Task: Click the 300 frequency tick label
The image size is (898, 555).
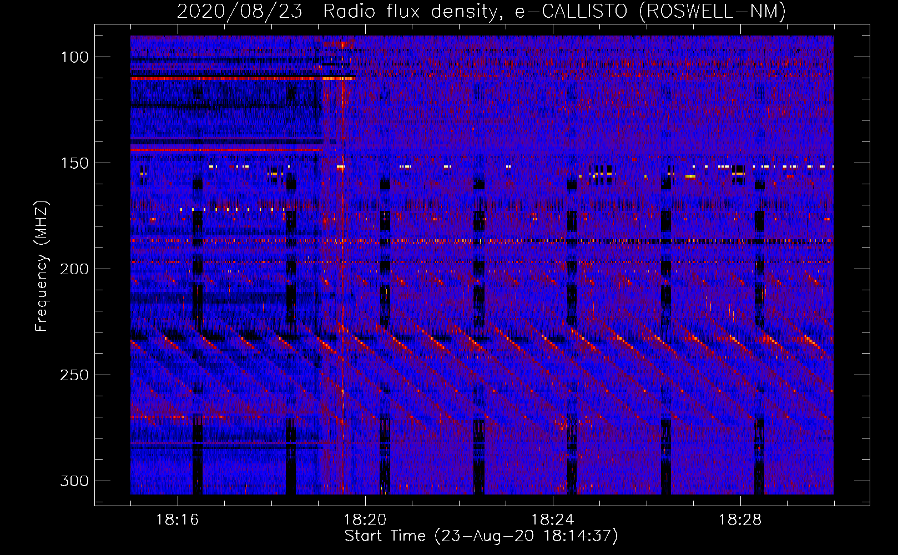Action: 74,481
